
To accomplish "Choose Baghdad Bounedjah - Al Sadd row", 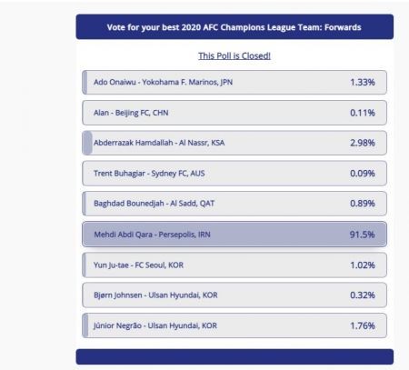I will click(x=234, y=204).
